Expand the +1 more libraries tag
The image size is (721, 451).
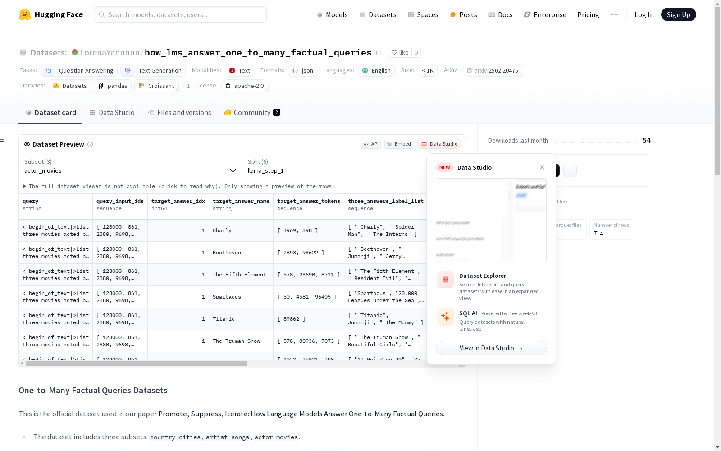186,86
